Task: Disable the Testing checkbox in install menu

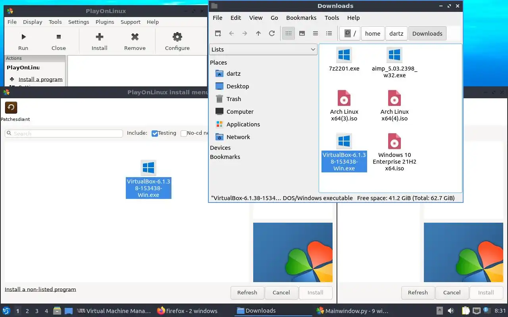Action: coord(155,134)
